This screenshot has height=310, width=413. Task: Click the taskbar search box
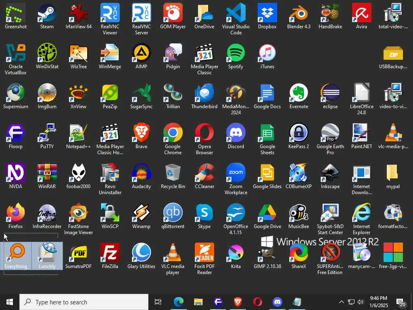click(84, 302)
